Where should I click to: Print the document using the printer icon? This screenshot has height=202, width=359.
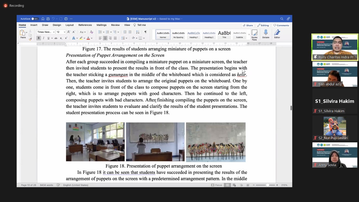[66, 19]
